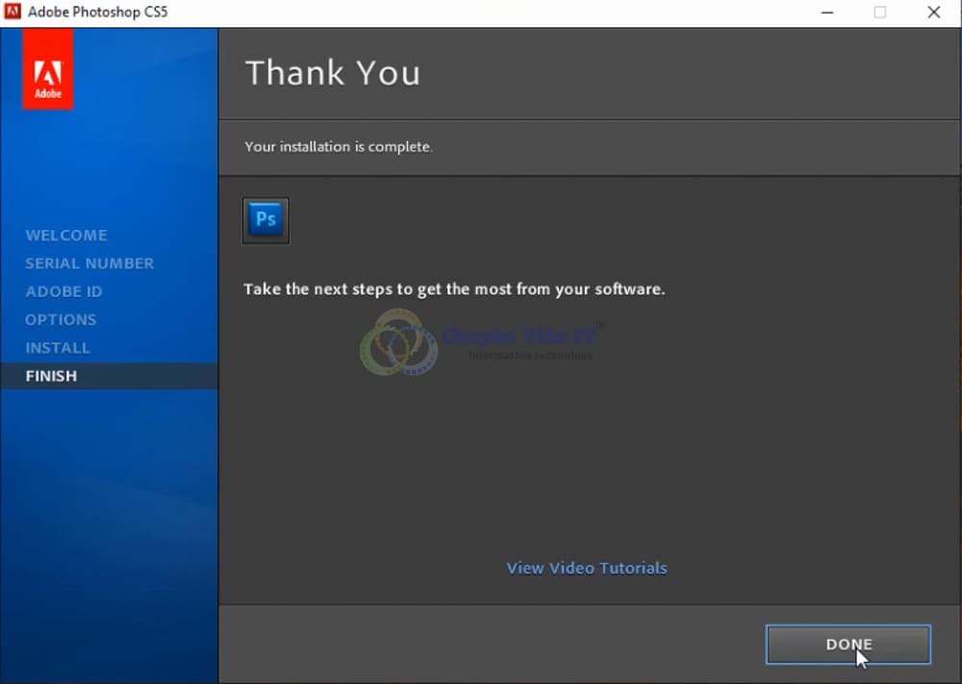Click the next steps instruction text
The width and height of the screenshot is (962, 684).
click(453, 289)
